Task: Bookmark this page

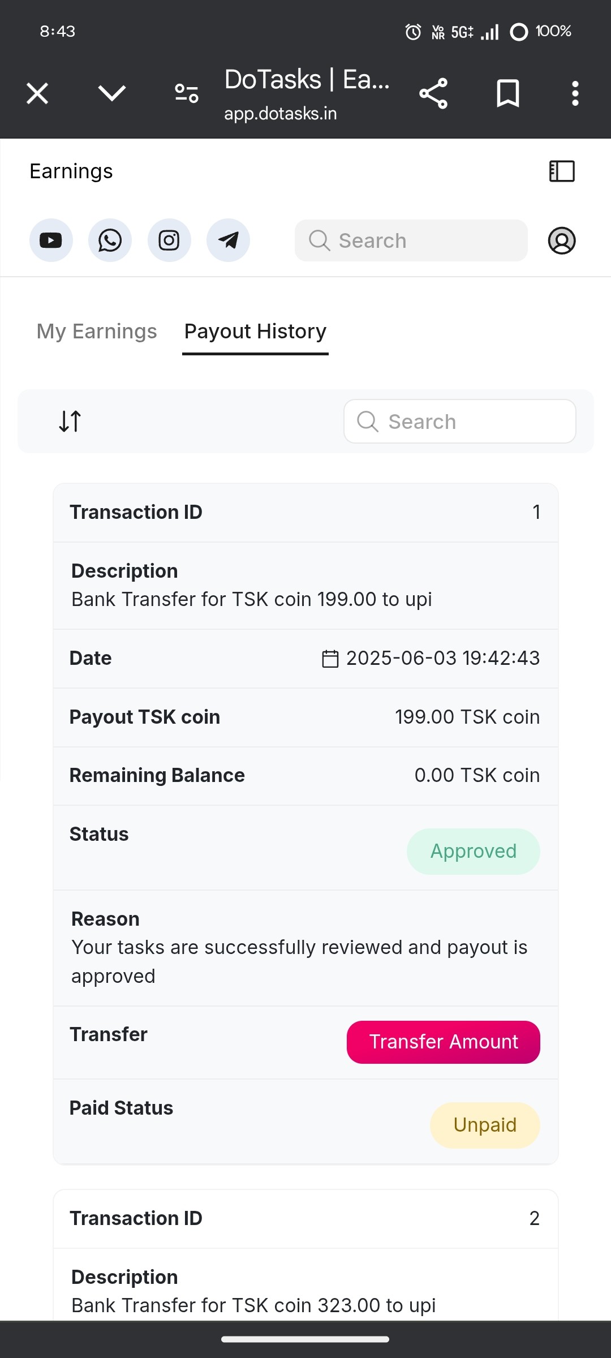Action: pos(507,93)
